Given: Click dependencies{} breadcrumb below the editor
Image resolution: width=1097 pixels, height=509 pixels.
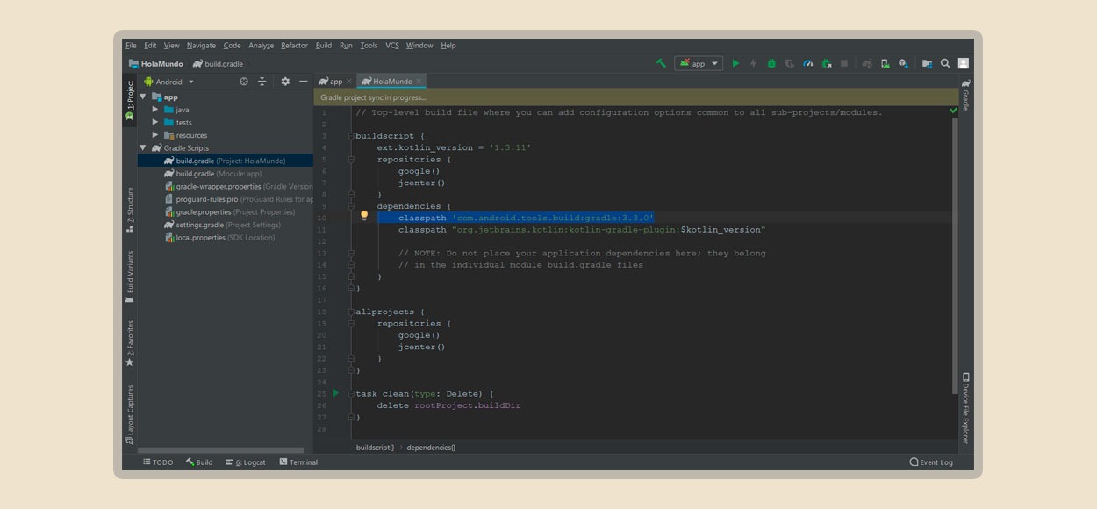Looking at the screenshot, I should point(431,448).
